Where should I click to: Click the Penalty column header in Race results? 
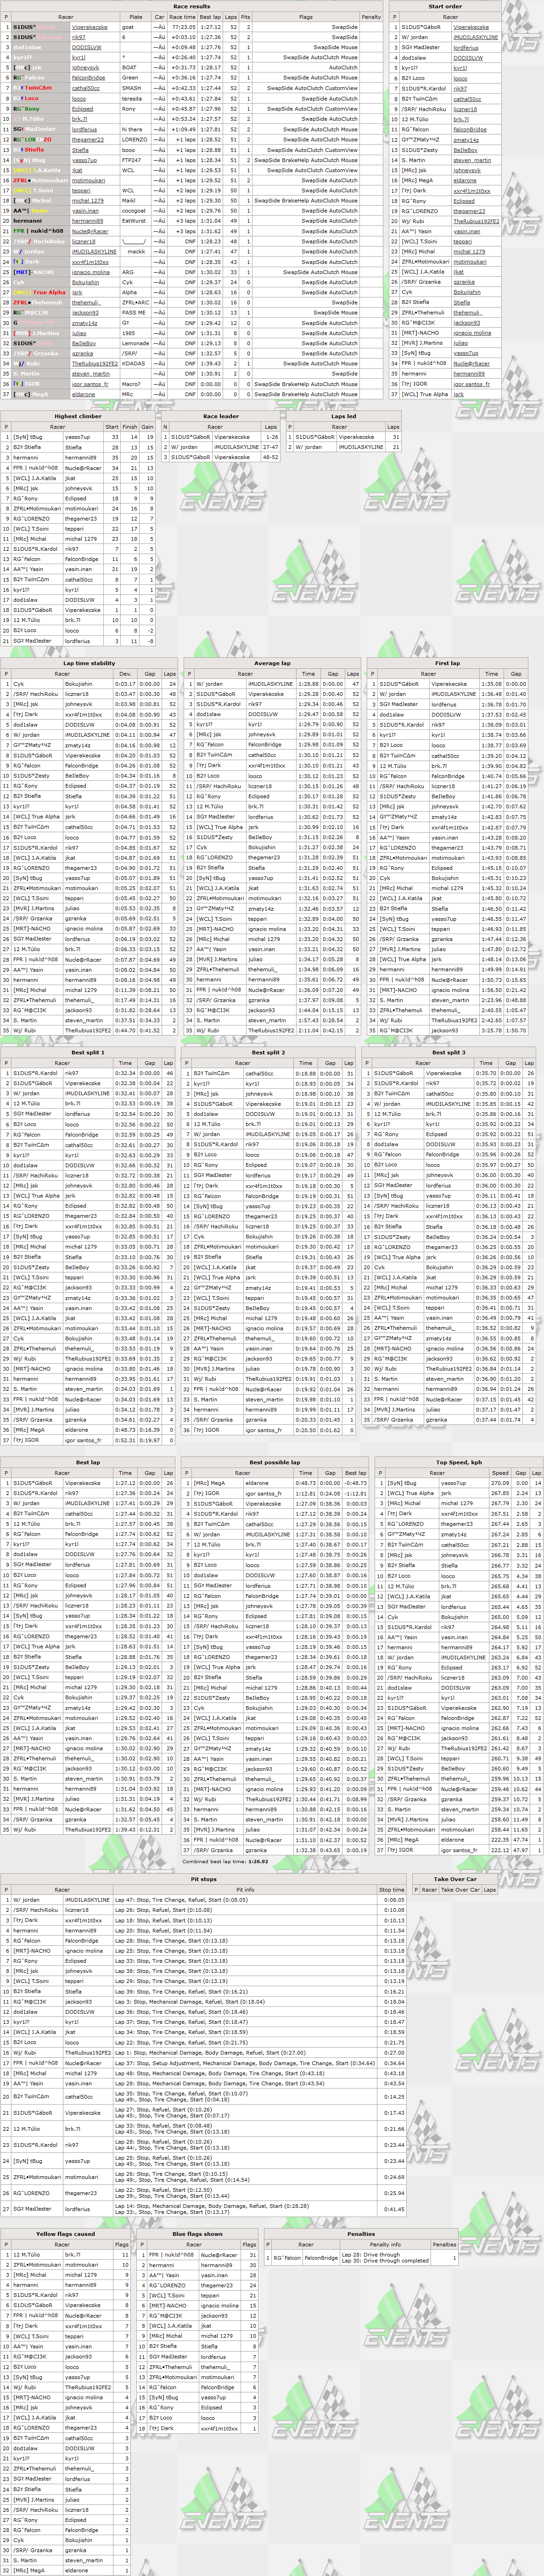pos(371,17)
